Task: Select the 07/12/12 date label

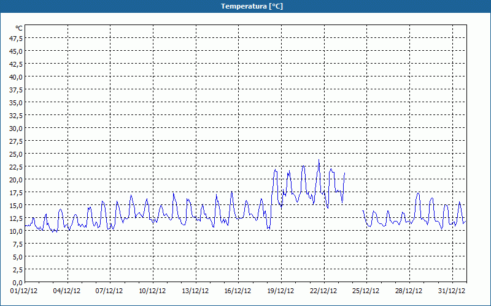Action: tap(109, 291)
